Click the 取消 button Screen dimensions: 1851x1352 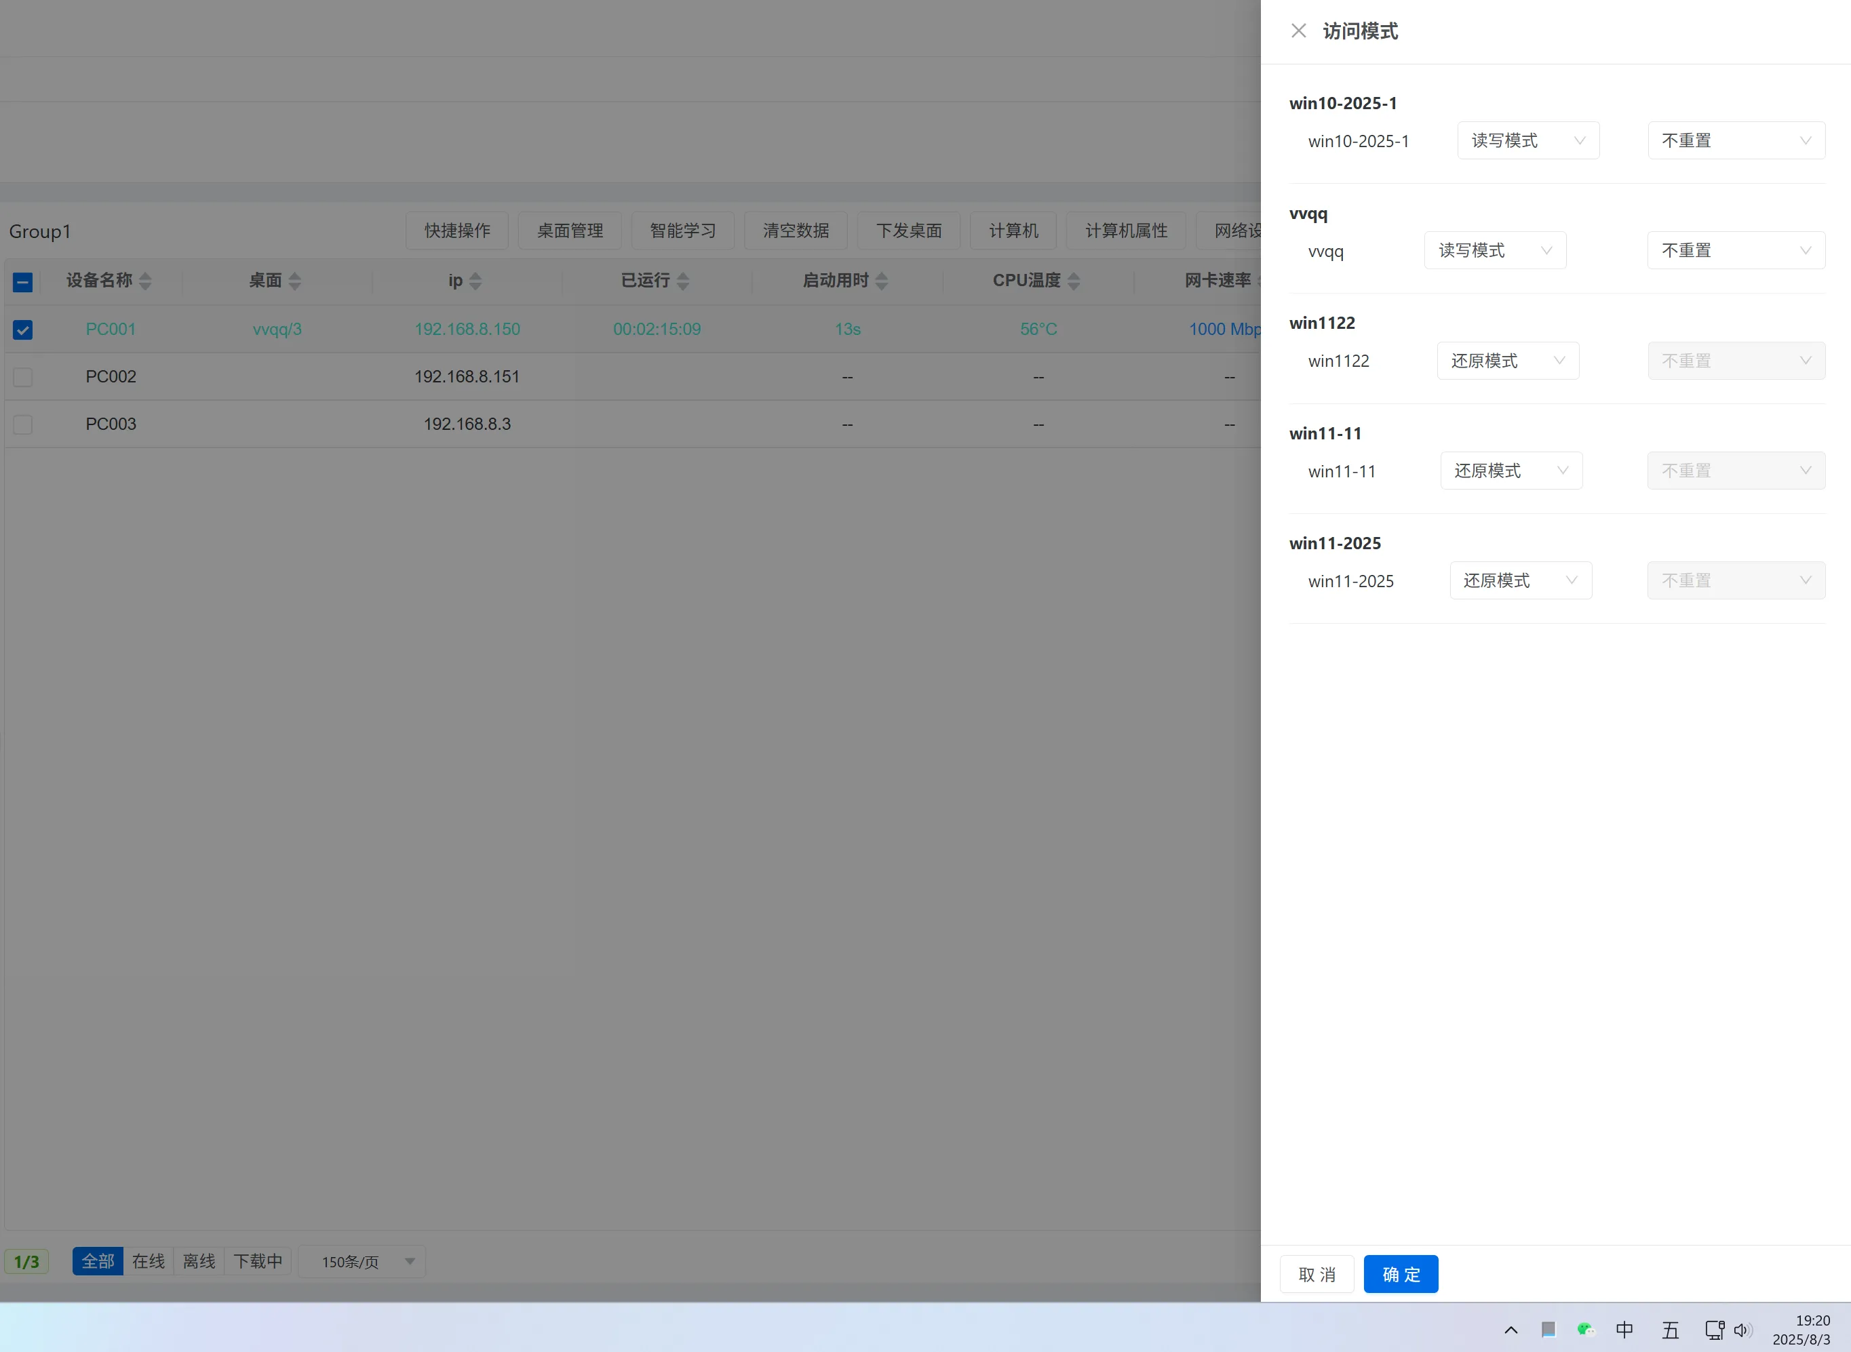coord(1317,1274)
